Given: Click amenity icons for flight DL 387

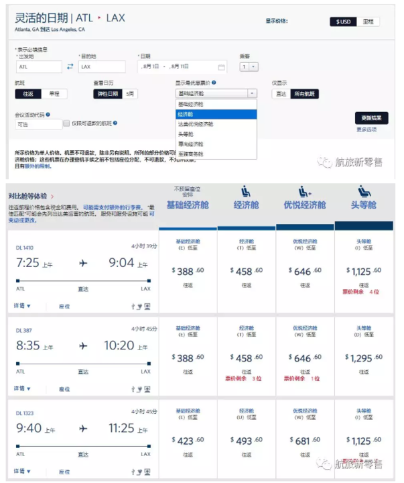Looking at the screenshot, I should point(141,389).
